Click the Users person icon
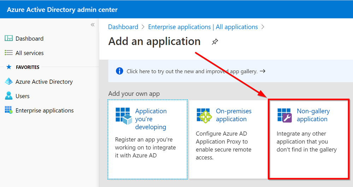 tap(9, 96)
